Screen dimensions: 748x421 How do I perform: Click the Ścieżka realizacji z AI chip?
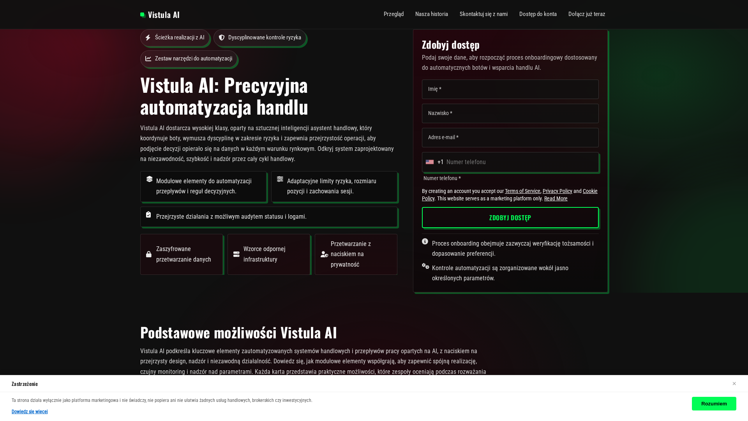click(175, 38)
